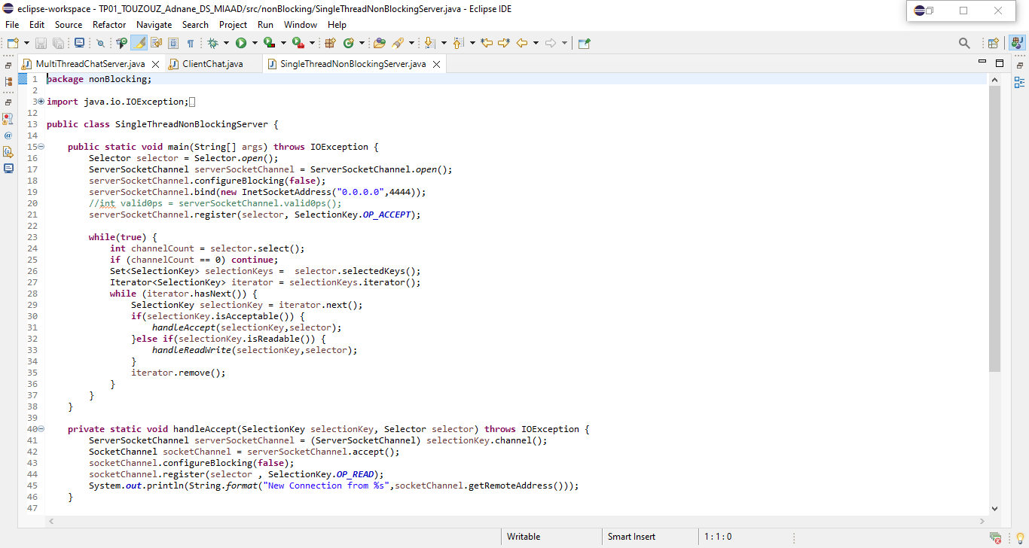Click the Previous Annotation arrow icon
Image resolution: width=1029 pixels, height=548 pixels.
tap(457, 43)
